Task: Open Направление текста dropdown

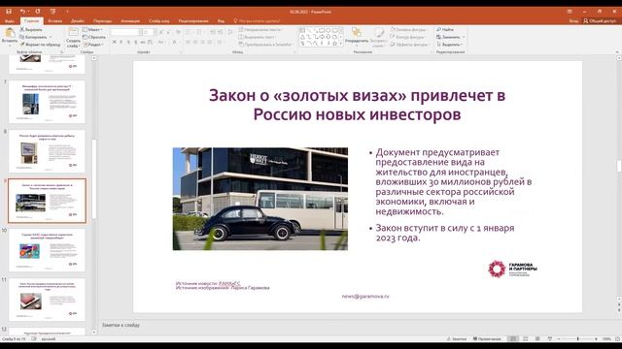Action: pos(260,29)
